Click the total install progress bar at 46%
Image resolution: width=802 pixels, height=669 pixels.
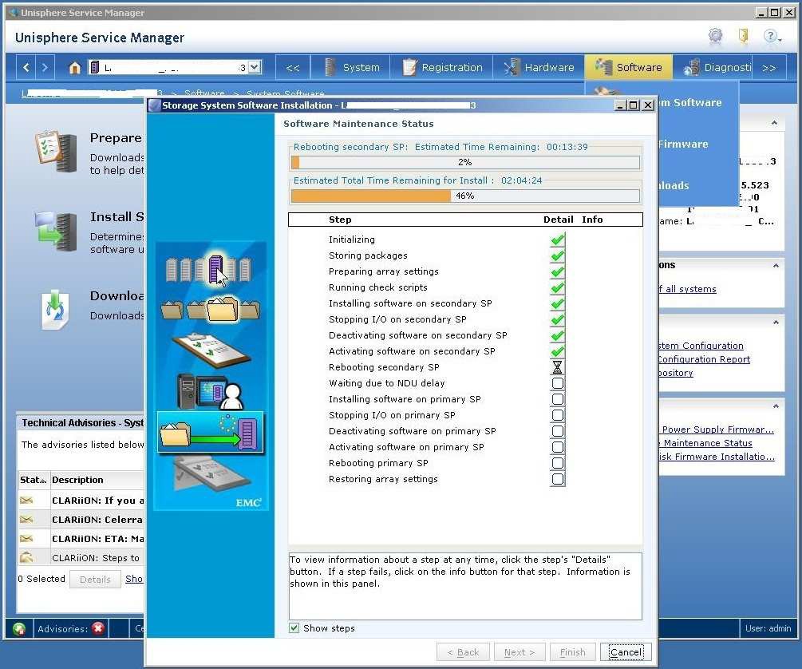(465, 196)
